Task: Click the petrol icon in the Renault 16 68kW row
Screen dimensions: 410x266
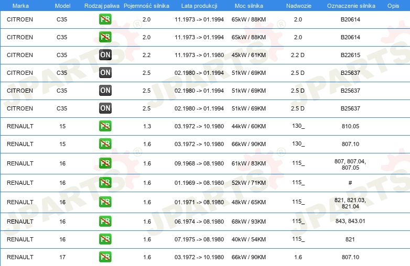Action: click(105, 221)
